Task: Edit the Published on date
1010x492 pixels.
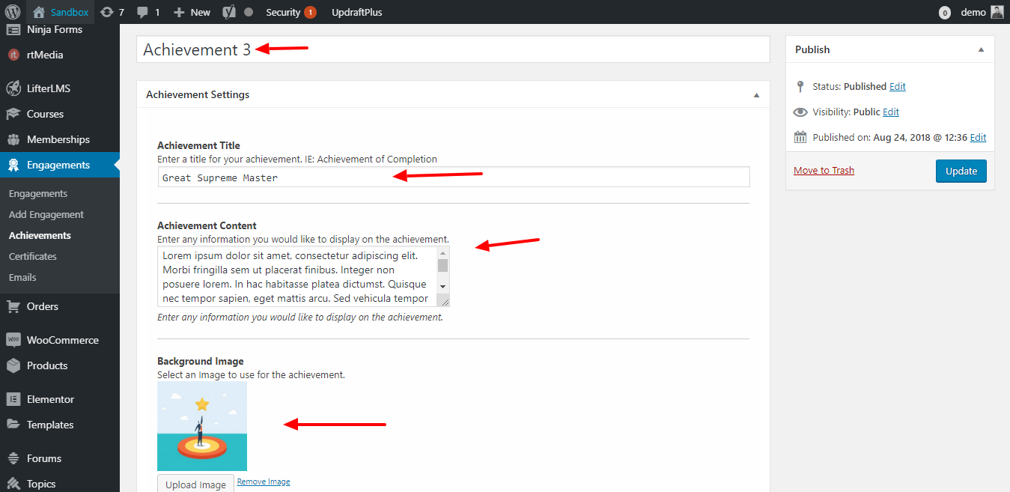Action: [x=978, y=137]
